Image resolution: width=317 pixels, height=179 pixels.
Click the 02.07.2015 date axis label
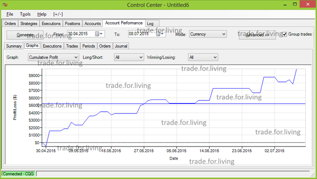(x=274, y=151)
